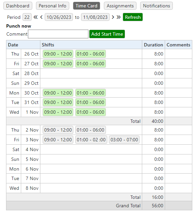Select the Time Card tab
This screenshot has height=214, width=196.
[86, 6]
